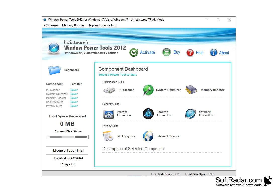The height and width of the screenshot is (193, 278).
Task: Click the Optimization Suite section label
Action: point(113,82)
